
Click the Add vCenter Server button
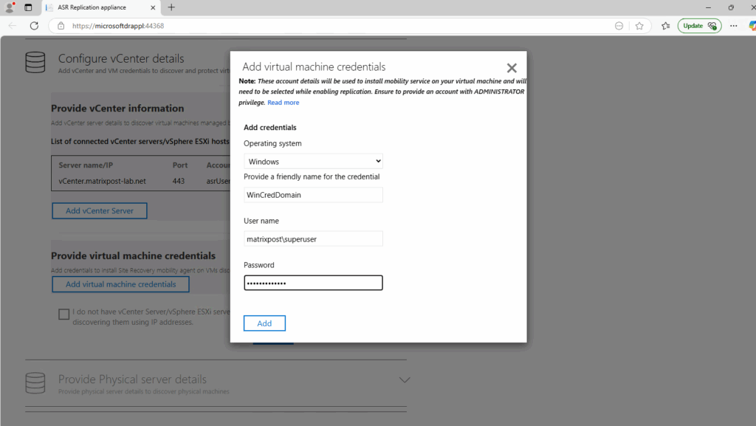[x=100, y=210]
